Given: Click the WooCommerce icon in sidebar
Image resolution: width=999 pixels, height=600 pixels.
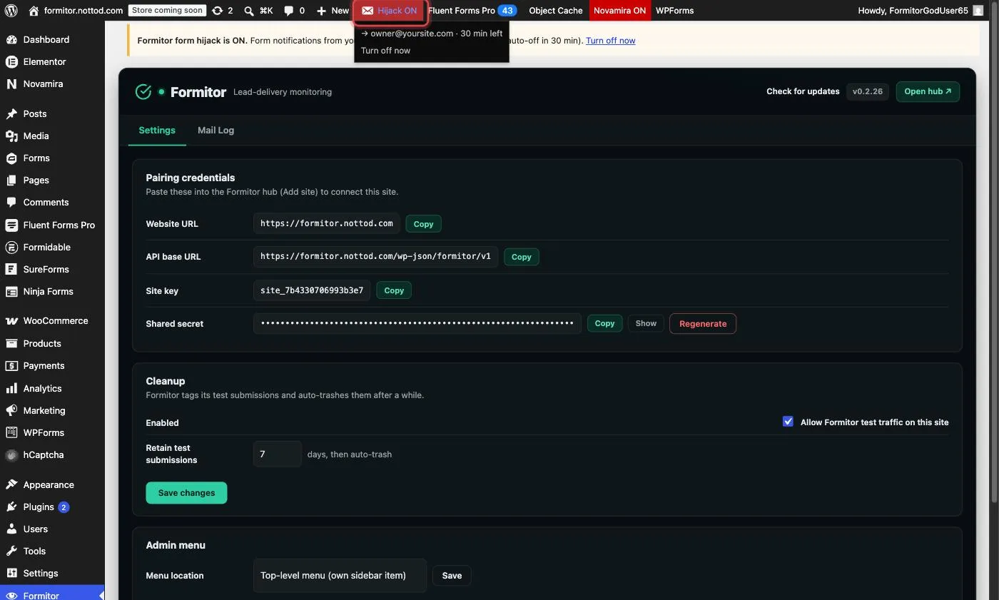Looking at the screenshot, I should pyautogui.click(x=11, y=320).
